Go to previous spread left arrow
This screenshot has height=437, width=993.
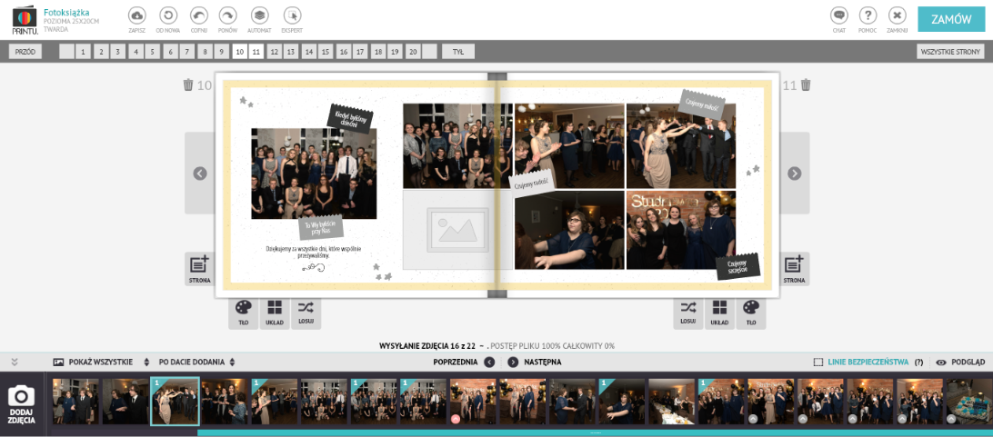click(200, 174)
